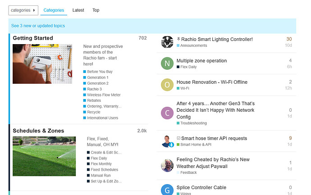Click the Wi-Fi category tag

pos(183,88)
